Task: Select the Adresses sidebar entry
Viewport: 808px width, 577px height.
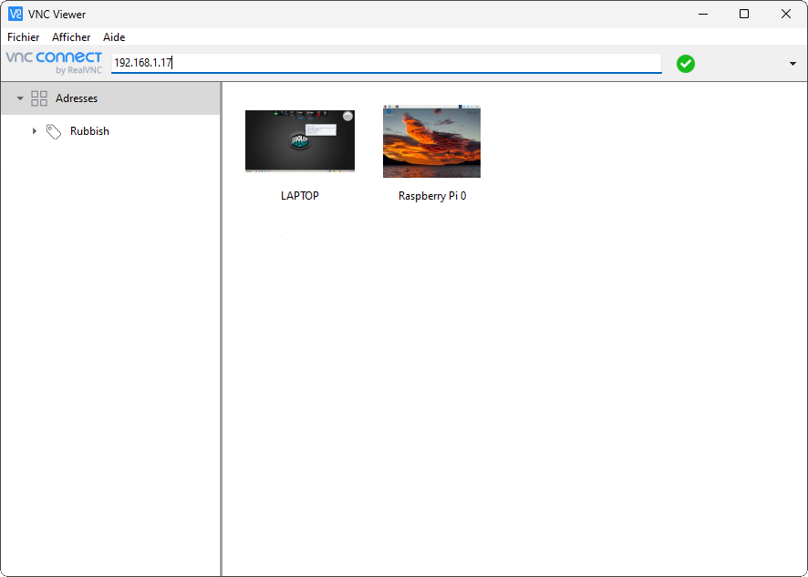Action: [x=77, y=98]
